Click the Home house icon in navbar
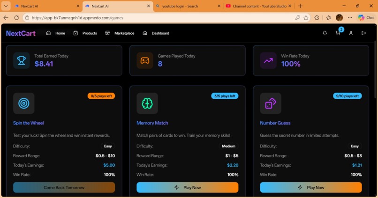 [48, 33]
